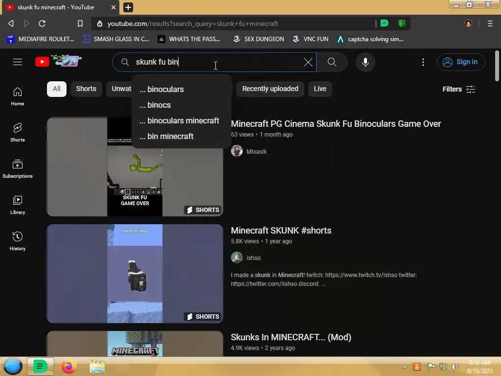Open the Skunks In MINECRAFT Mod thumbnail
Viewport: 501px width, 376px height.
point(135,344)
